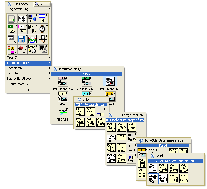The image size is (207, 189).
Task: Expand the Favoriten category
Action: tap(27, 73)
